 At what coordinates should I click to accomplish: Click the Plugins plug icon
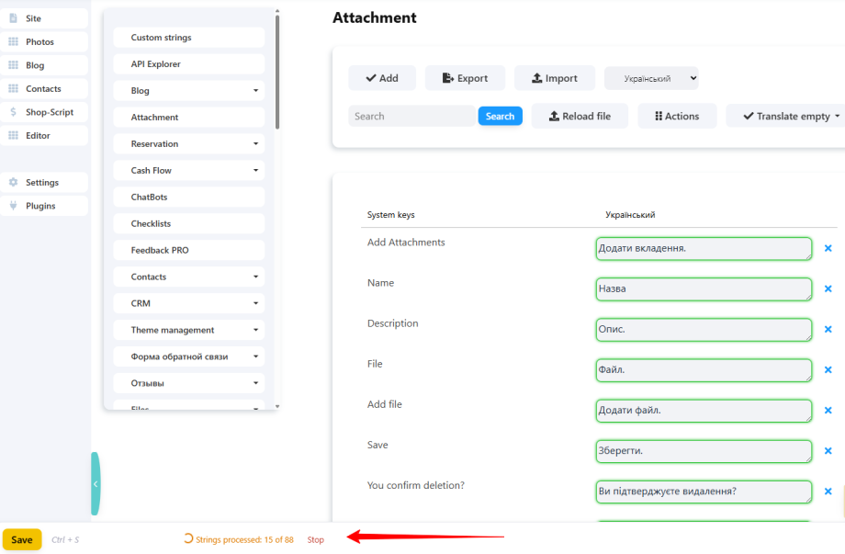[x=14, y=205]
